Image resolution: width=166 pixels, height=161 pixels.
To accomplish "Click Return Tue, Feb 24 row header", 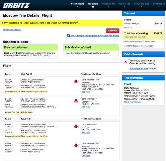I will (61, 119).
